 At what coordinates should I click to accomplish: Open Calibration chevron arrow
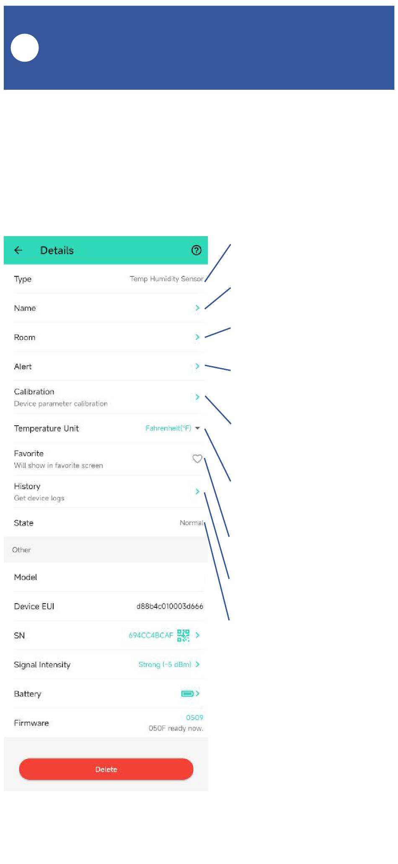click(197, 397)
